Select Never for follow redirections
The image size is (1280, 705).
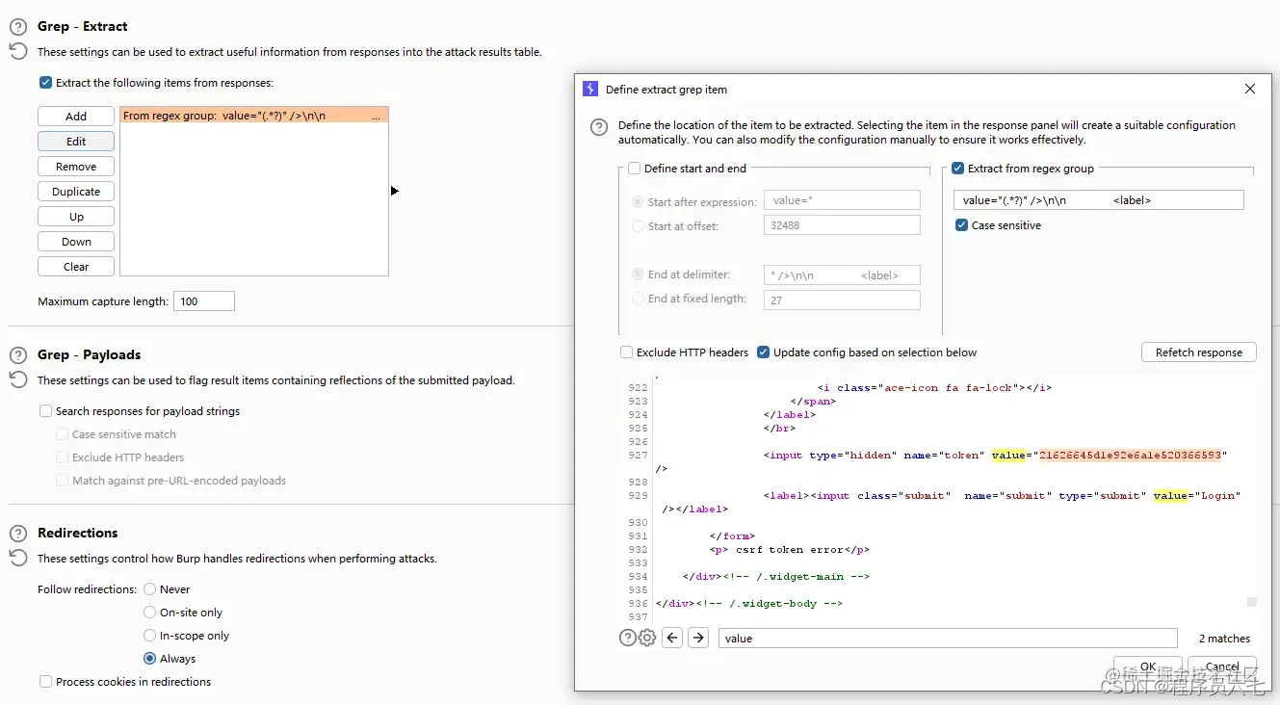click(x=149, y=589)
